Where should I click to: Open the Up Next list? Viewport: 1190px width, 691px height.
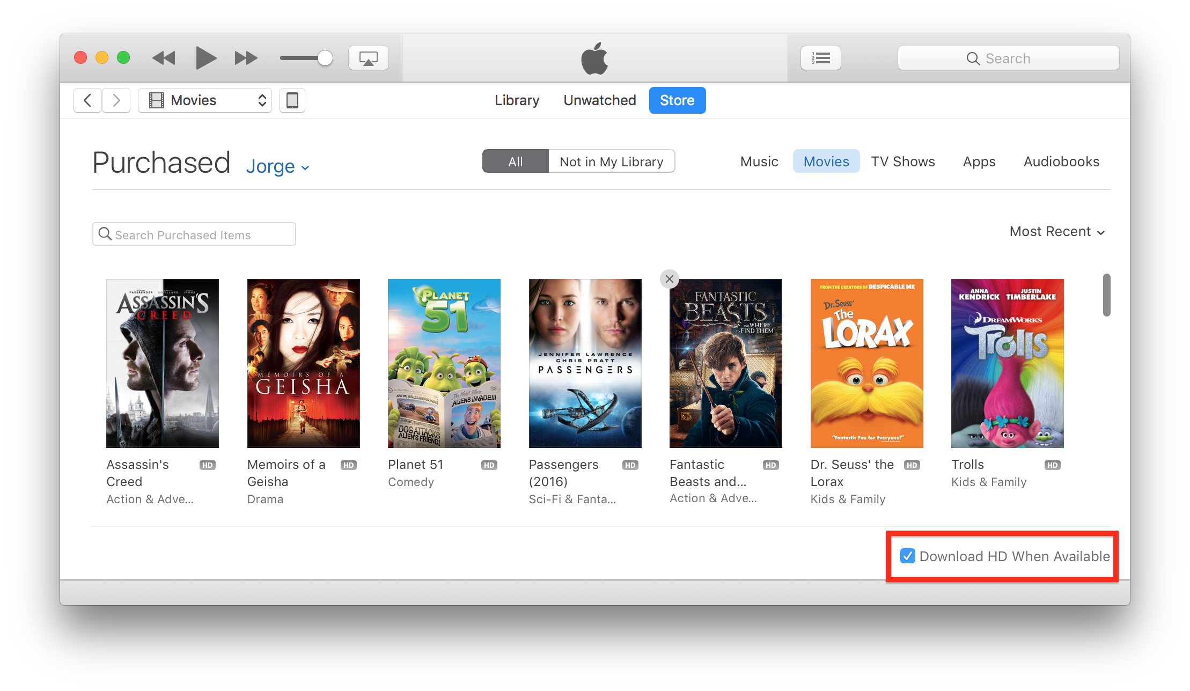[x=820, y=58]
